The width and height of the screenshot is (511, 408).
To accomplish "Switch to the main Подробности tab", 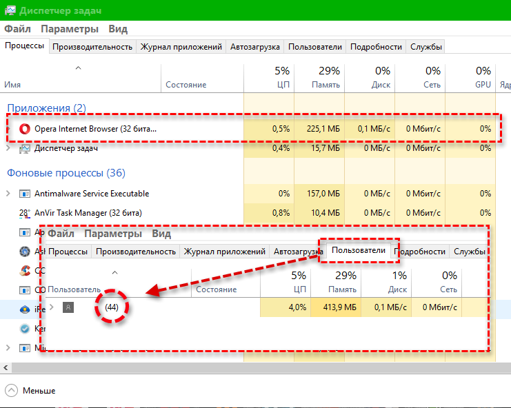I will coord(376,47).
